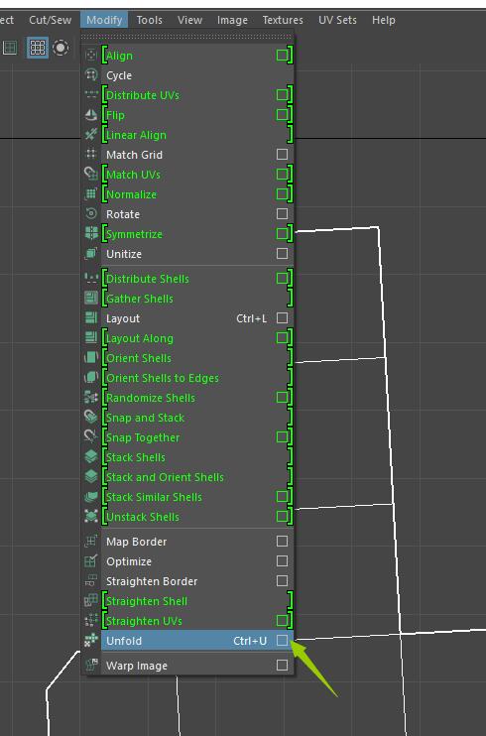Tear off the Modify menu dotted bar

187,36
